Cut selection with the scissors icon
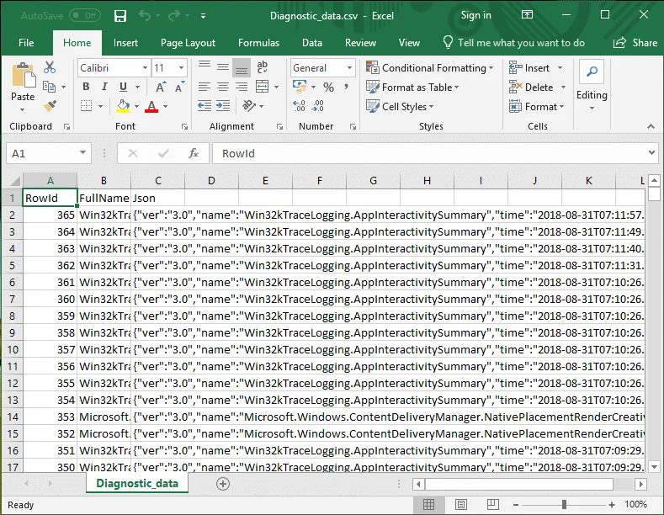The height and width of the screenshot is (515, 664). (x=50, y=67)
